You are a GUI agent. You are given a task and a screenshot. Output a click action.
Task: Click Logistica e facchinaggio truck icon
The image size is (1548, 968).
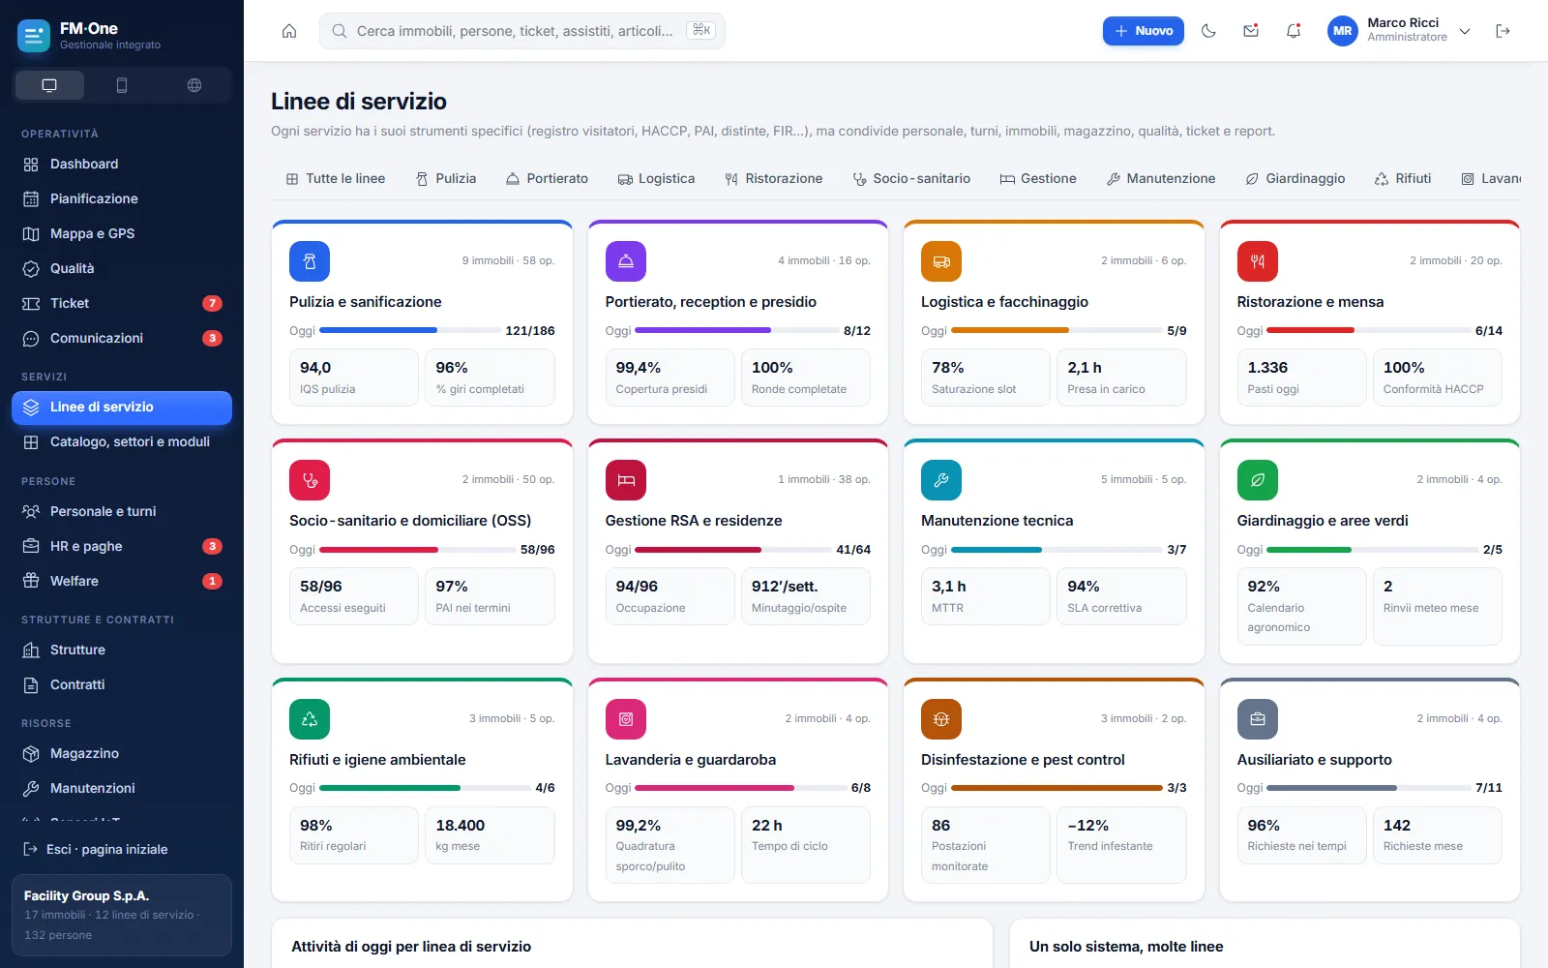click(941, 261)
